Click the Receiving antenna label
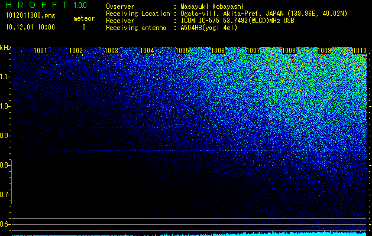The image size is (372, 236). (x=136, y=28)
